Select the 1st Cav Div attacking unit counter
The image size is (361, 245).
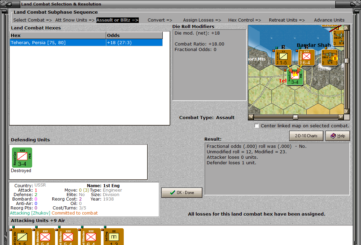pyautogui.click(x=22, y=237)
